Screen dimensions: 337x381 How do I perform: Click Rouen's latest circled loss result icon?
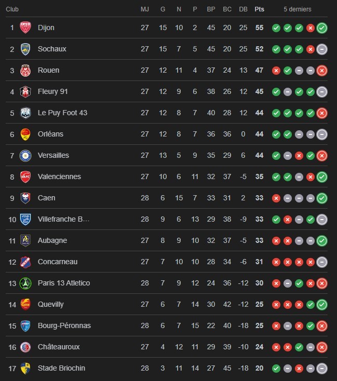coord(322,71)
